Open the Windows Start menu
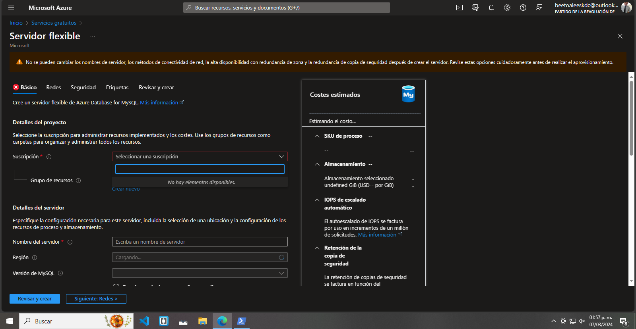The height and width of the screenshot is (329, 636). coord(10,321)
